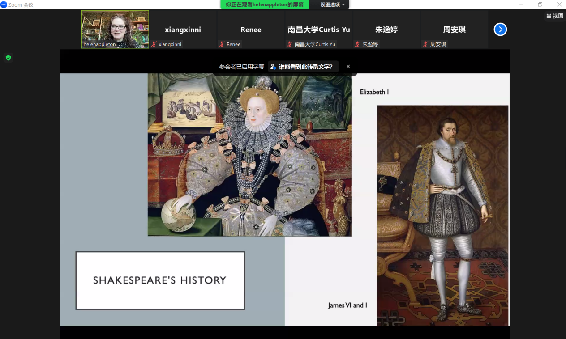Select the 南昌大学Curtis Yu participant tile
This screenshot has height=339, width=566.
(319, 29)
